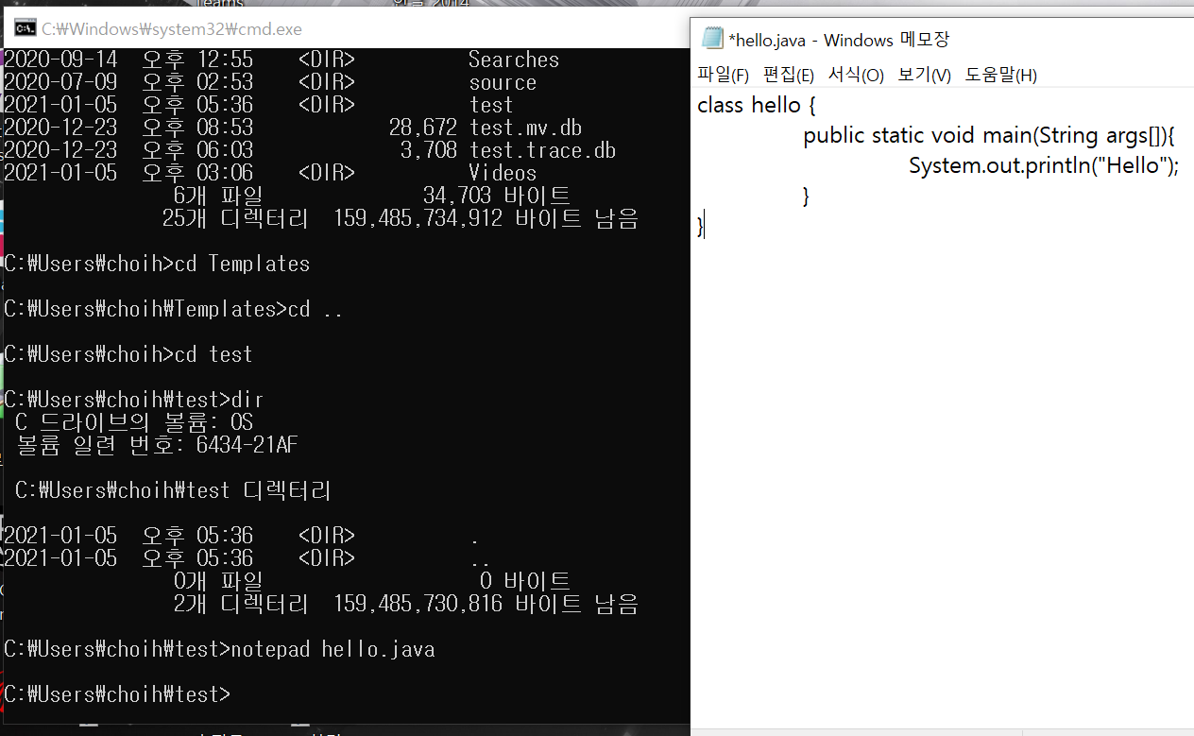Click the '0개 파일 0 바이트' summary line
Screen dimensions: 1194x736
(x=372, y=581)
